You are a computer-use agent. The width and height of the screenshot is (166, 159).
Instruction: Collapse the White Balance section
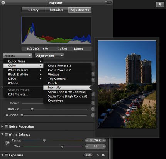2,134
